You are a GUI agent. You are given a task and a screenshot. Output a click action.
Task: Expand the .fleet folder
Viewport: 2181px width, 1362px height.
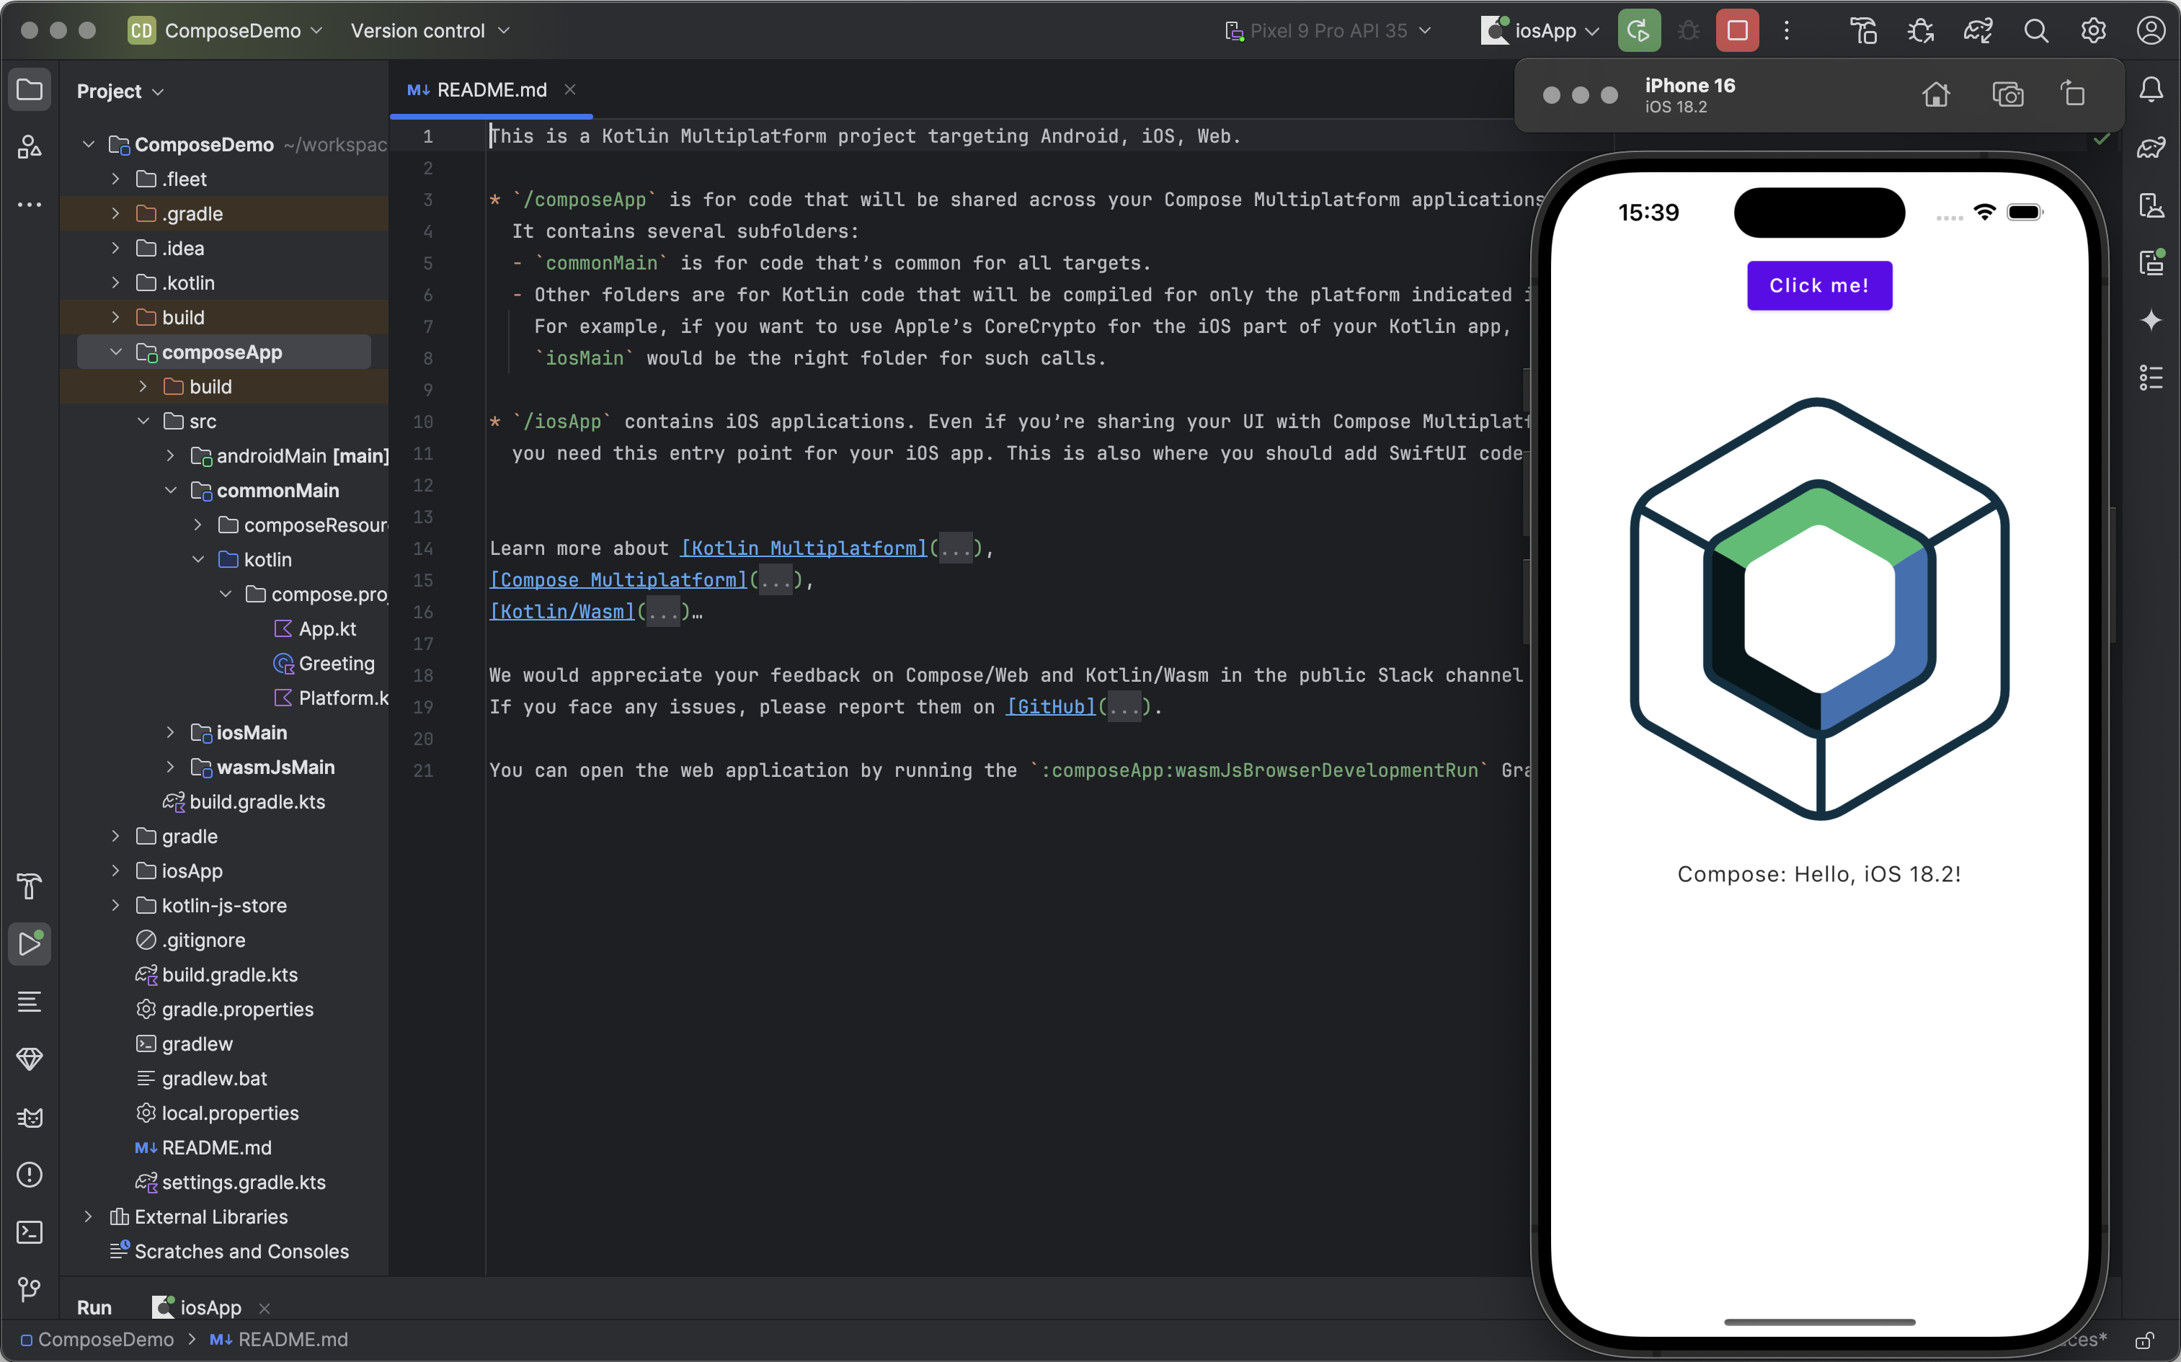115,179
